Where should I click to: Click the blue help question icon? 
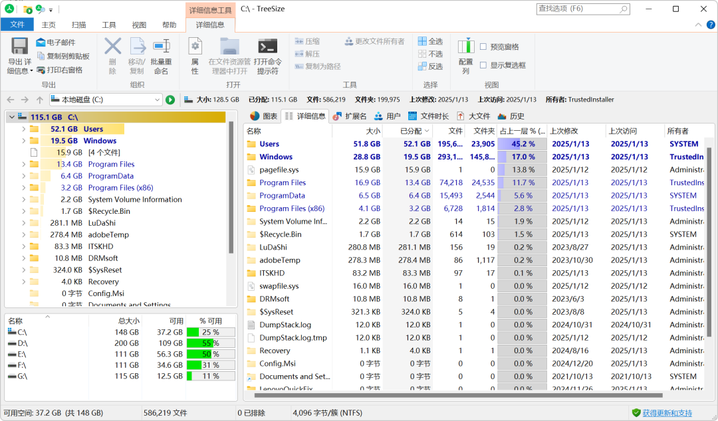711,25
